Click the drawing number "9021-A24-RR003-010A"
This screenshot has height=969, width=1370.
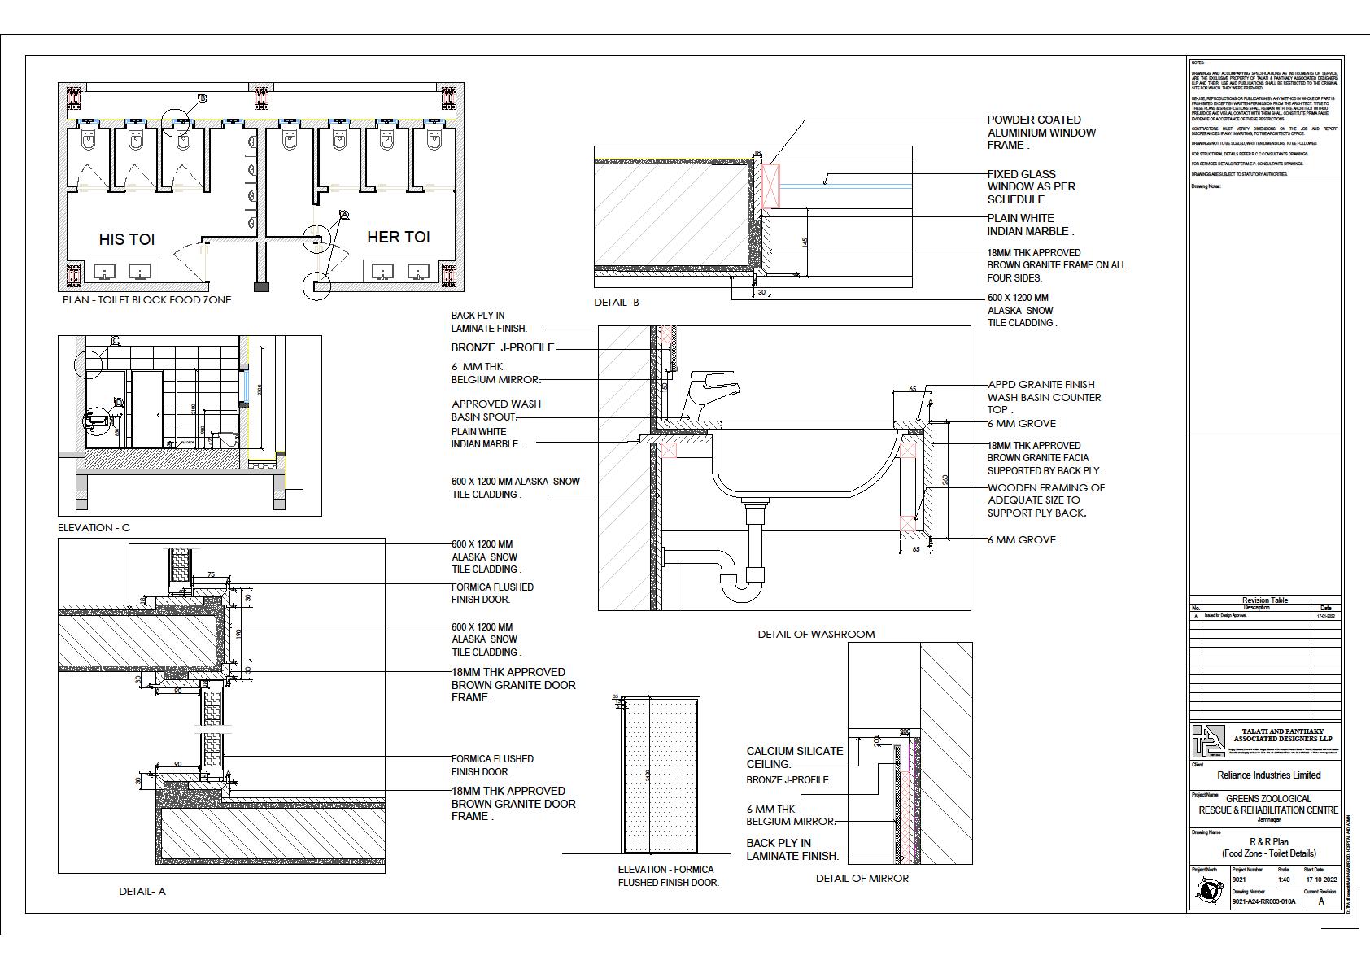tap(1265, 901)
